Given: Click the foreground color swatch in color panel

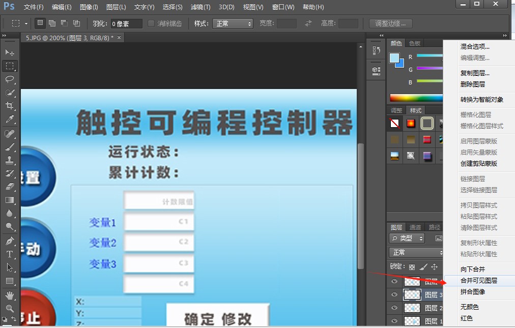Looking at the screenshot, I should (x=394, y=58).
